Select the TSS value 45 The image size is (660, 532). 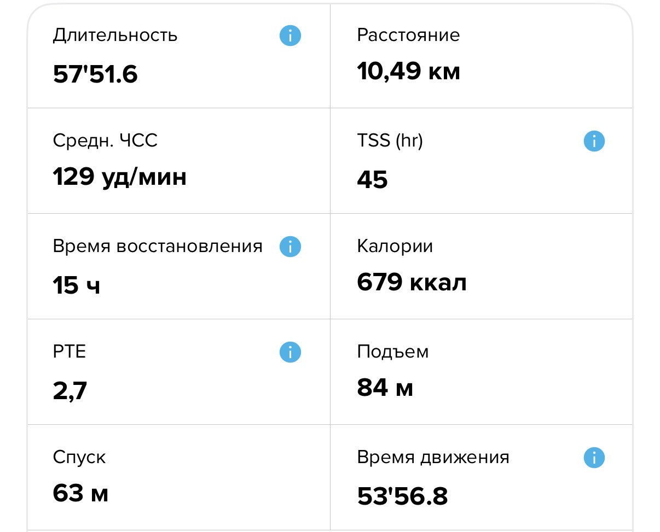[373, 179]
